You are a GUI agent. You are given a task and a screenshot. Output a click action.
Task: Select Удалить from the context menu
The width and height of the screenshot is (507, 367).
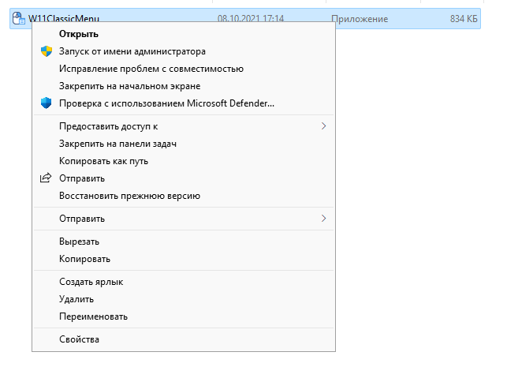[x=76, y=299]
